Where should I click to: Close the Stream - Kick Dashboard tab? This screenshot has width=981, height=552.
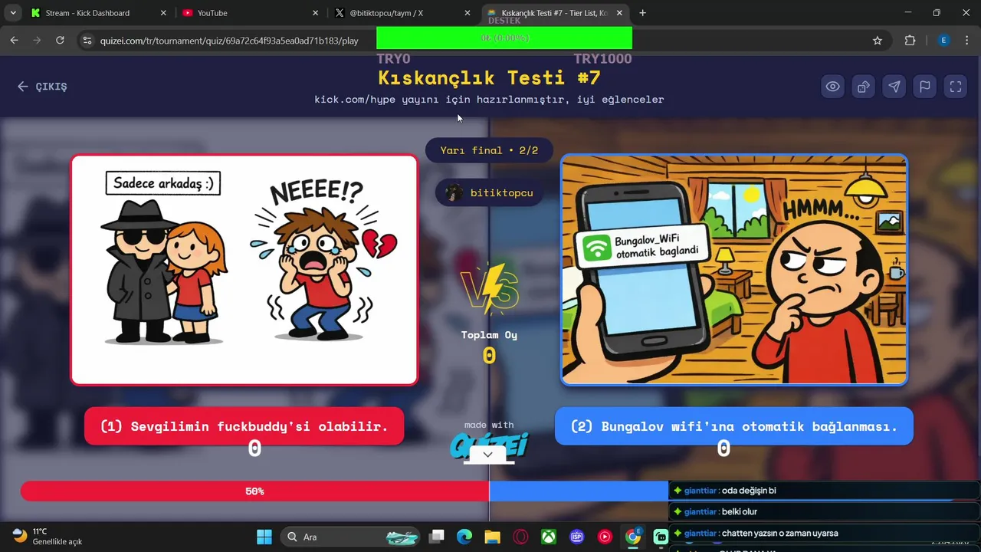164,13
